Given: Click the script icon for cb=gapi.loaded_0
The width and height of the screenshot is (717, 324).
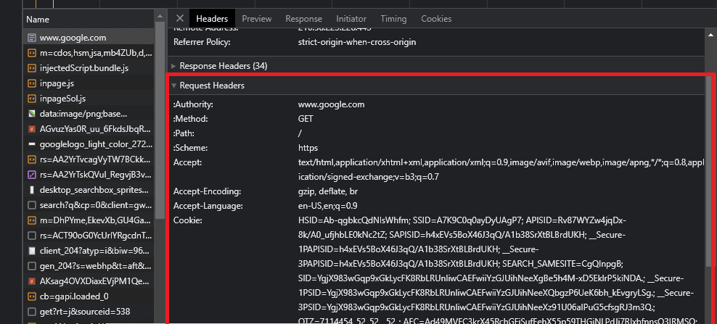Looking at the screenshot, I should point(31,296).
